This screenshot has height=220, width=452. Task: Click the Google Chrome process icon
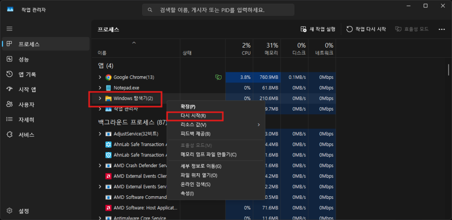click(x=109, y=77)
